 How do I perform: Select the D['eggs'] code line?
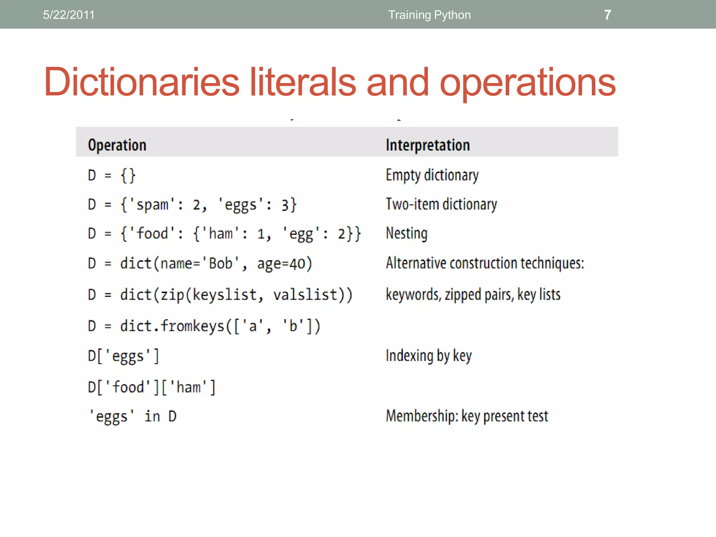coord(124,356)
